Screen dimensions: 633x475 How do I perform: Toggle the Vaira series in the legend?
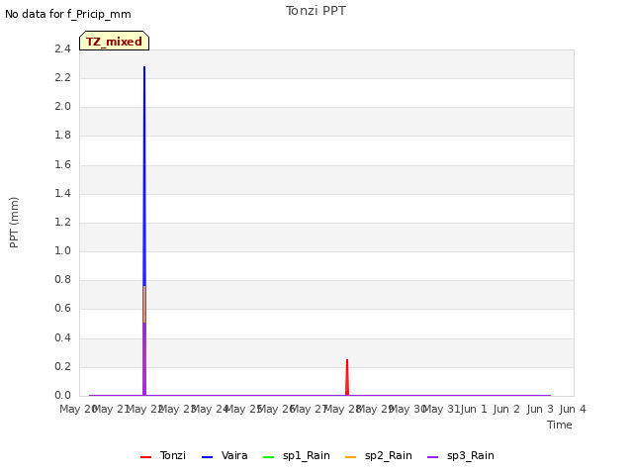225,456
